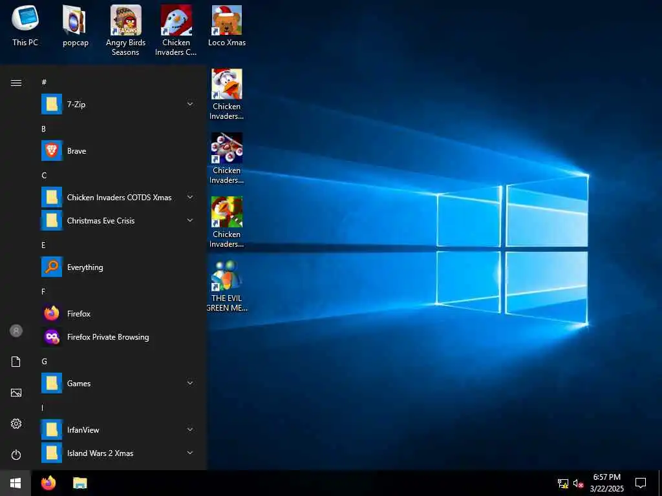Expand the IrfanView folder chevron
The image size is (662, 496).
tap(190, 429)
